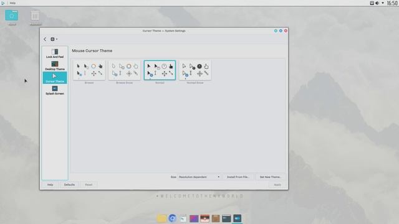Screen dimensions: 399x224
Task: Click the Defaults button
Action: pos(69,185)
